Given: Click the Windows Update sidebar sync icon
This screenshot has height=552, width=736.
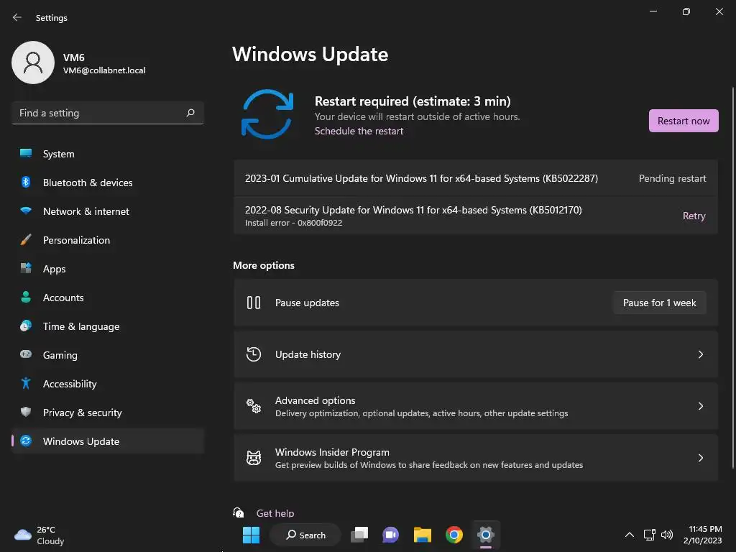Looking at the screenshot, I should click(26, 441).
